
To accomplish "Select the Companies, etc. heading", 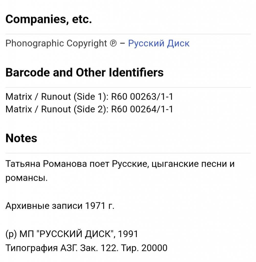I will [x=49, y=19].
